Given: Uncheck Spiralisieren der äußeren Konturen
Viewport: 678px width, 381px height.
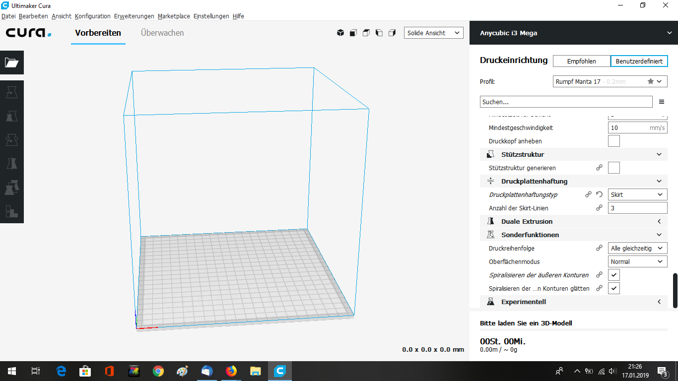Looking at the screenshot, I should point(614,275).
